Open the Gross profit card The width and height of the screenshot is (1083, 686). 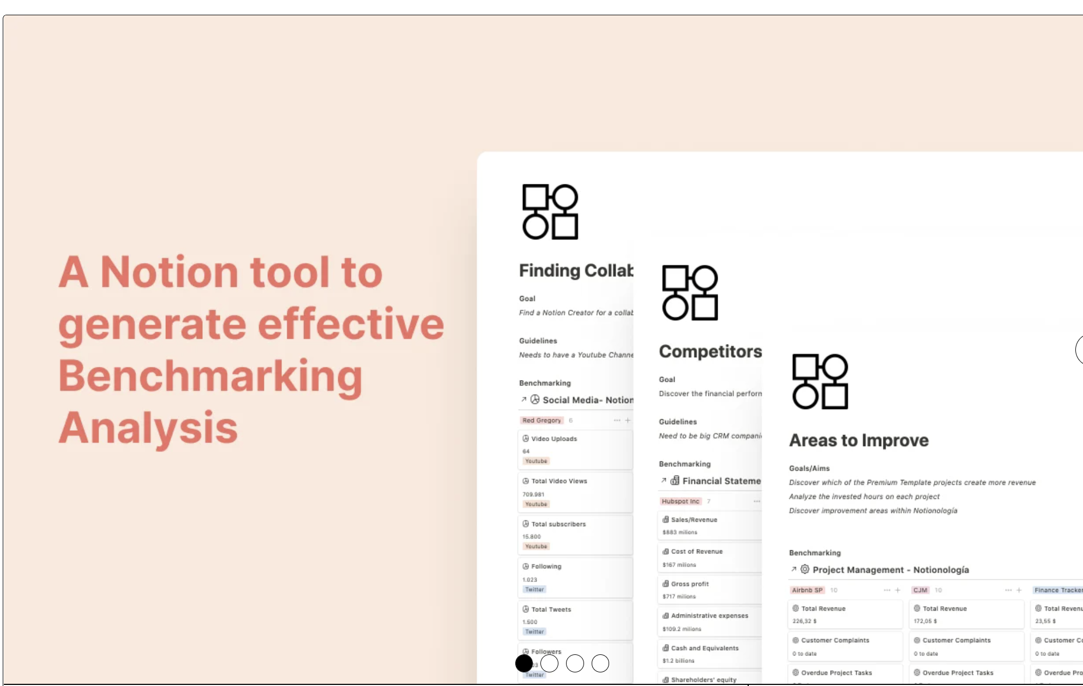click(710, 589)
